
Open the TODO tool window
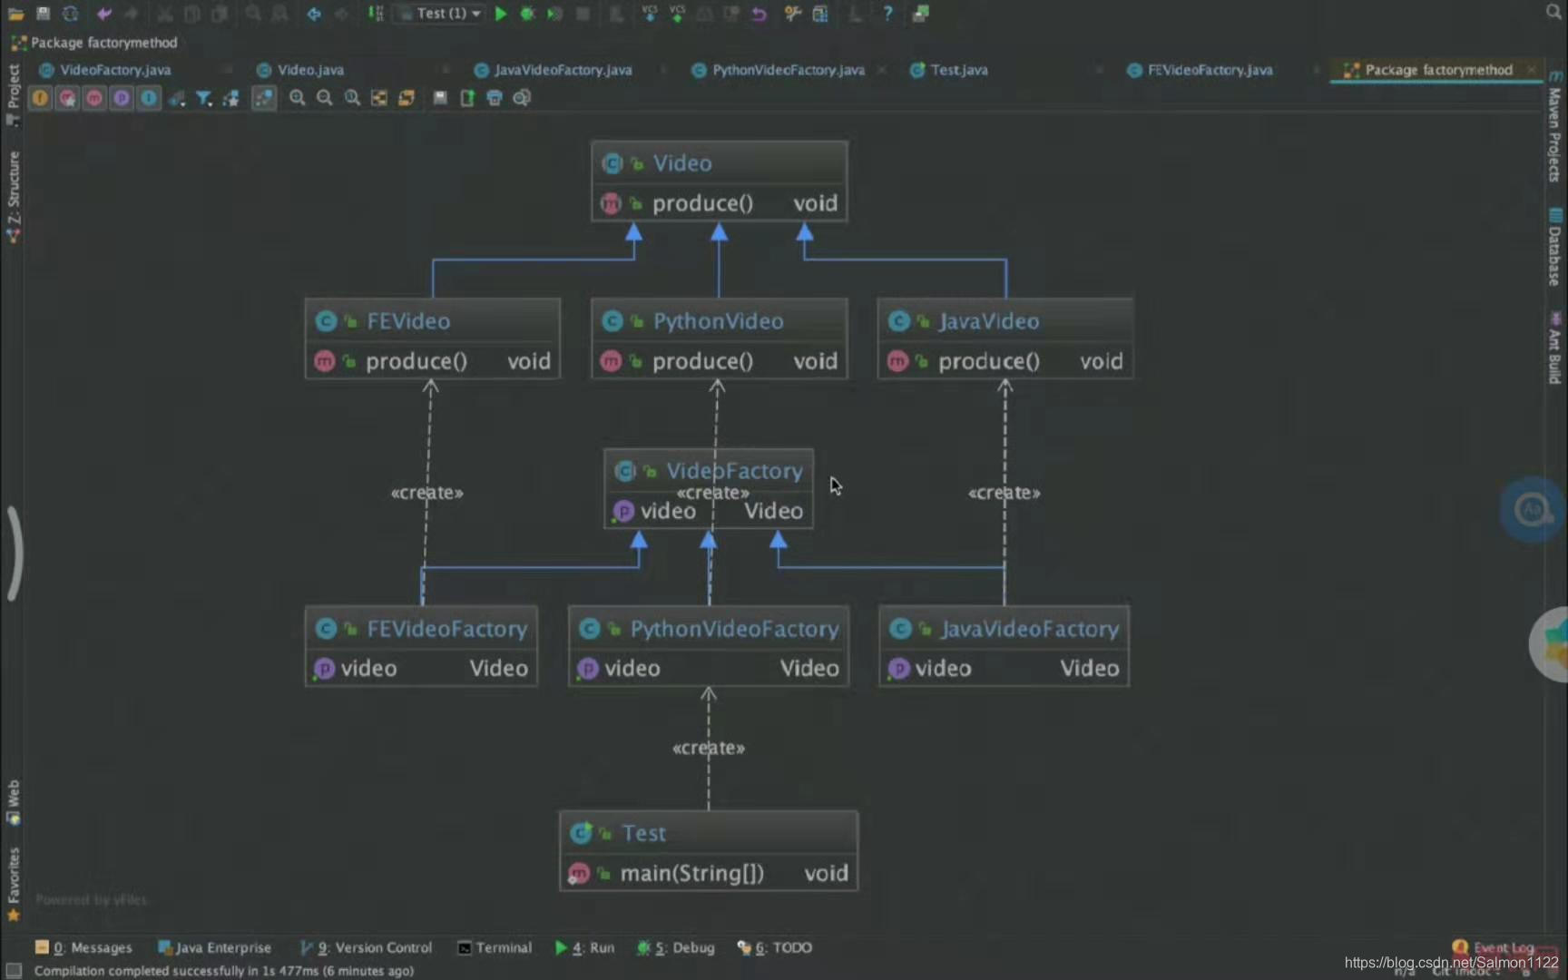pos(775,947)
